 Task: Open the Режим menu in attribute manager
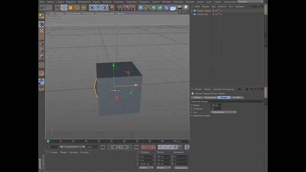click(198, 89)
